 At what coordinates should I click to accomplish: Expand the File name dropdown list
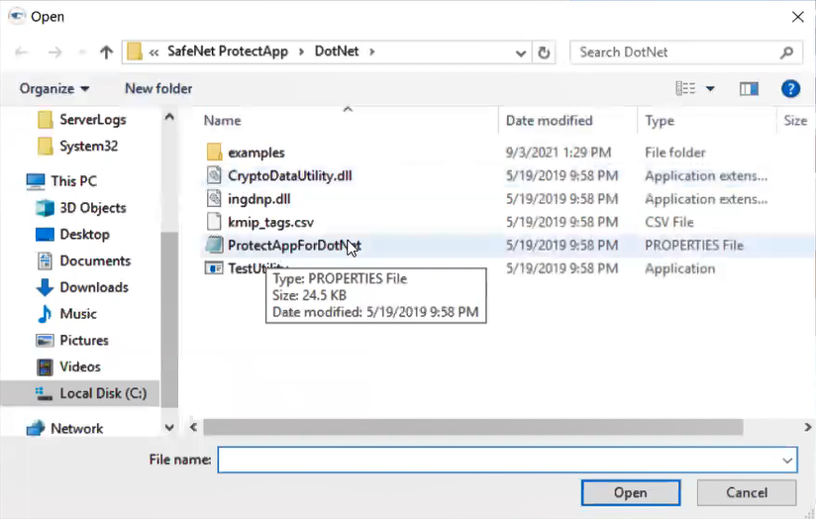[787, 461]
